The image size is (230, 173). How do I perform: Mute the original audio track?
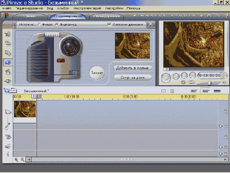220,126
